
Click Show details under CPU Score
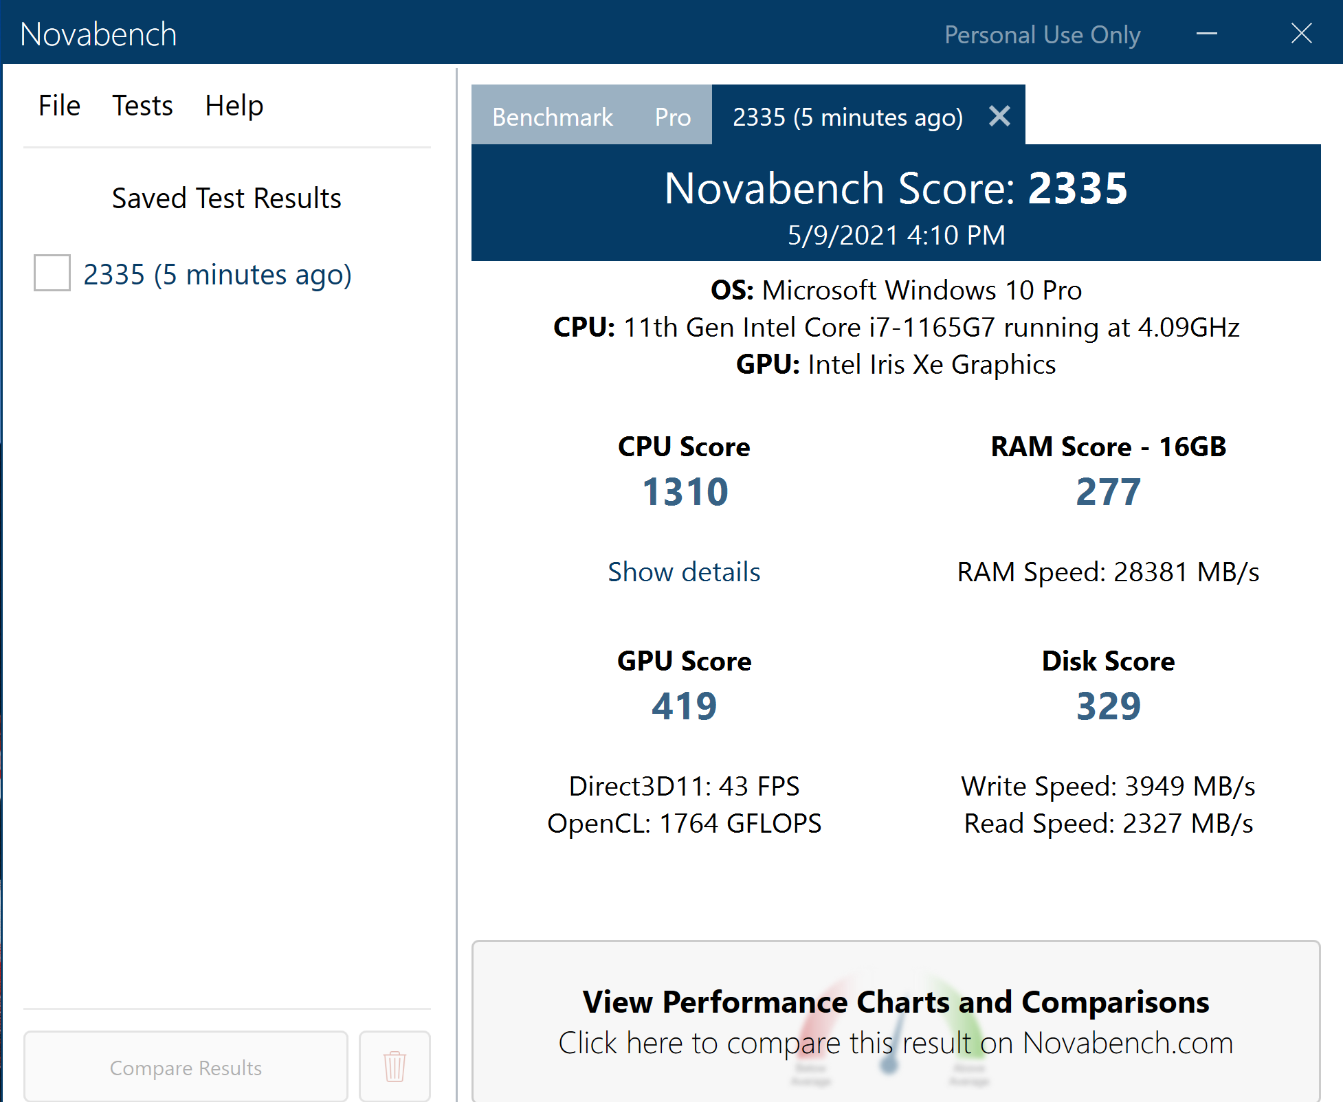click(684, 572)
